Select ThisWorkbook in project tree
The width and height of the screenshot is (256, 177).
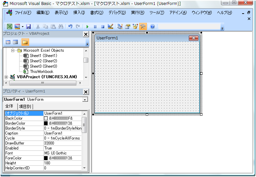coord(41,72)
